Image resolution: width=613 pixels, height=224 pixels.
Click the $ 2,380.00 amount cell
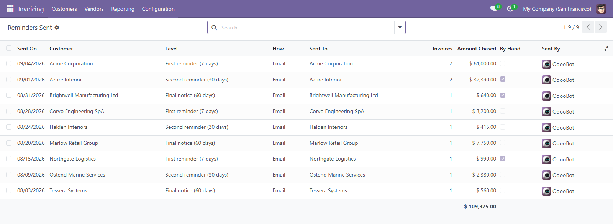[484, 175]
